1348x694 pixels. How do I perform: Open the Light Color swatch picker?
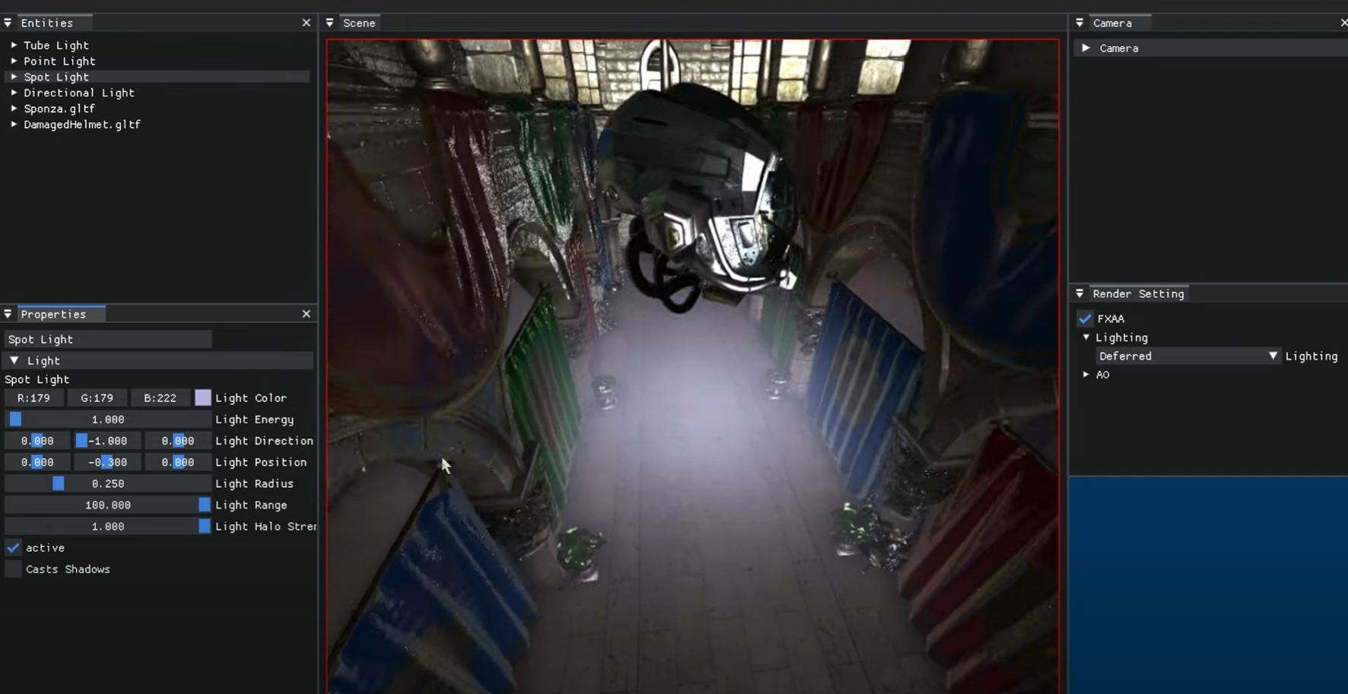202,398
